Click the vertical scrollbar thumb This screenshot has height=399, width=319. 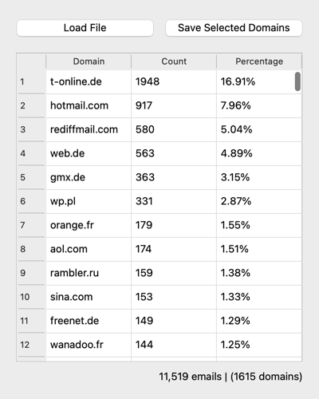(x=297, y=81)
